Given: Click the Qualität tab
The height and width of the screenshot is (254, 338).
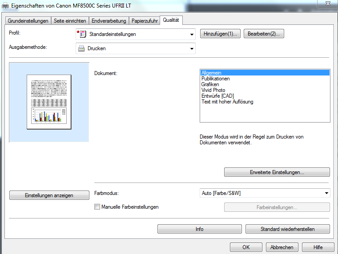Looking at the screenshot, I should [x=171, y=20].
